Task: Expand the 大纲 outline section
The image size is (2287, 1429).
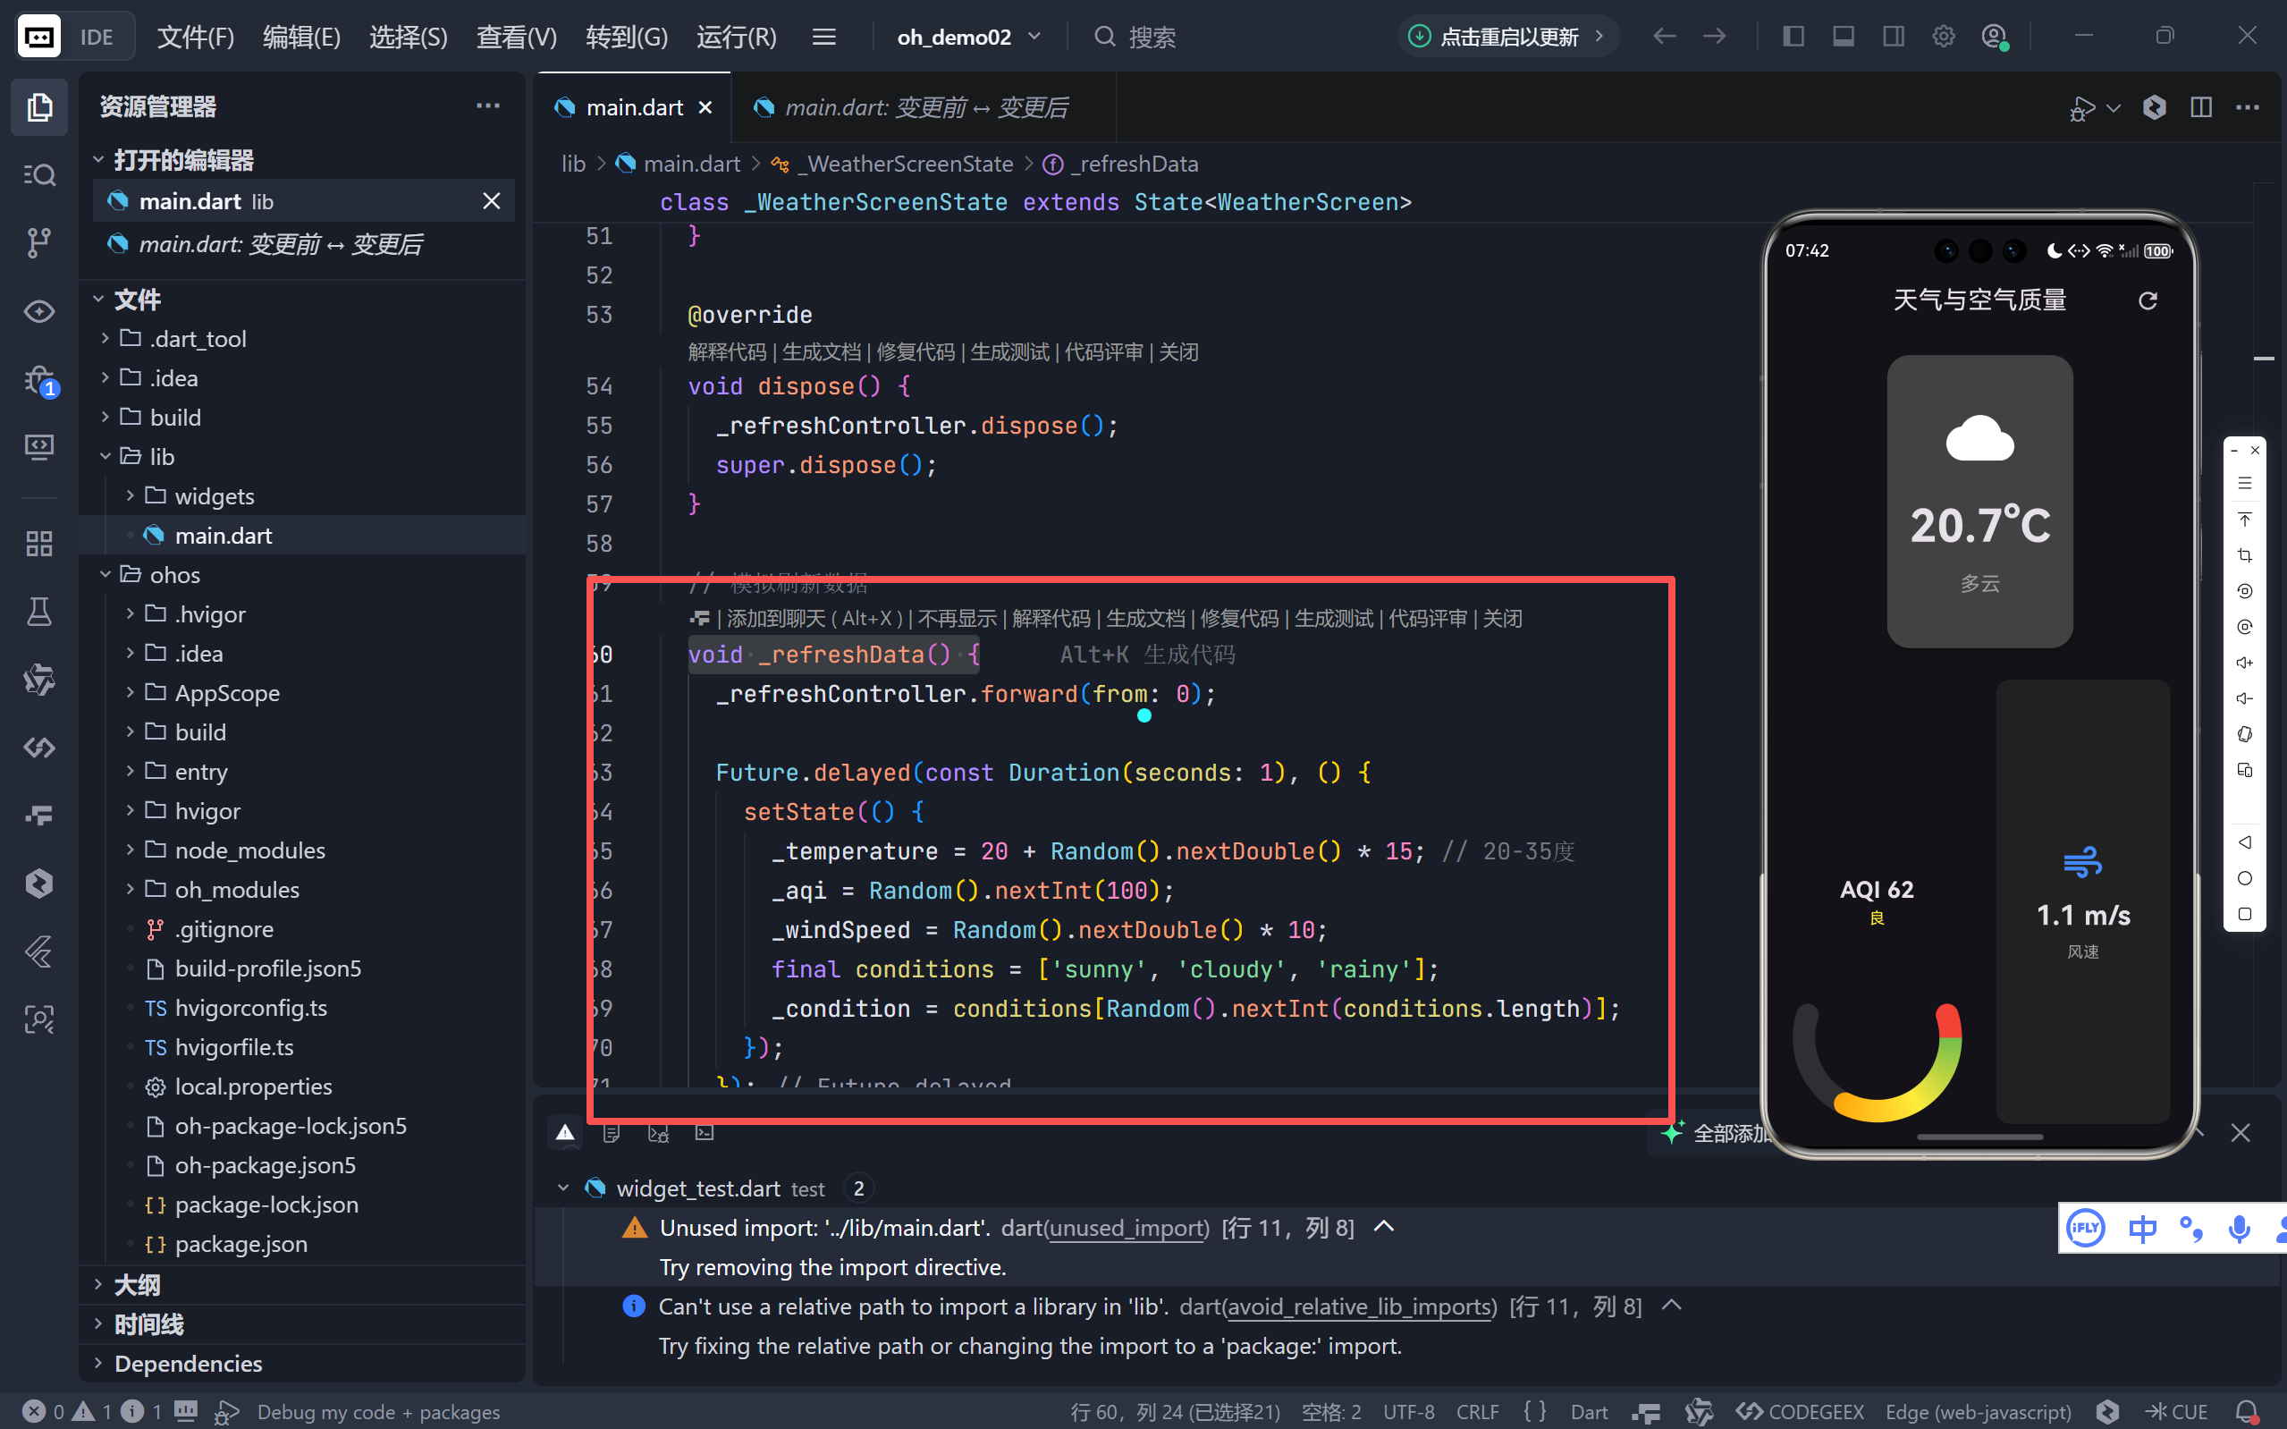Action: pos(137,1284)
